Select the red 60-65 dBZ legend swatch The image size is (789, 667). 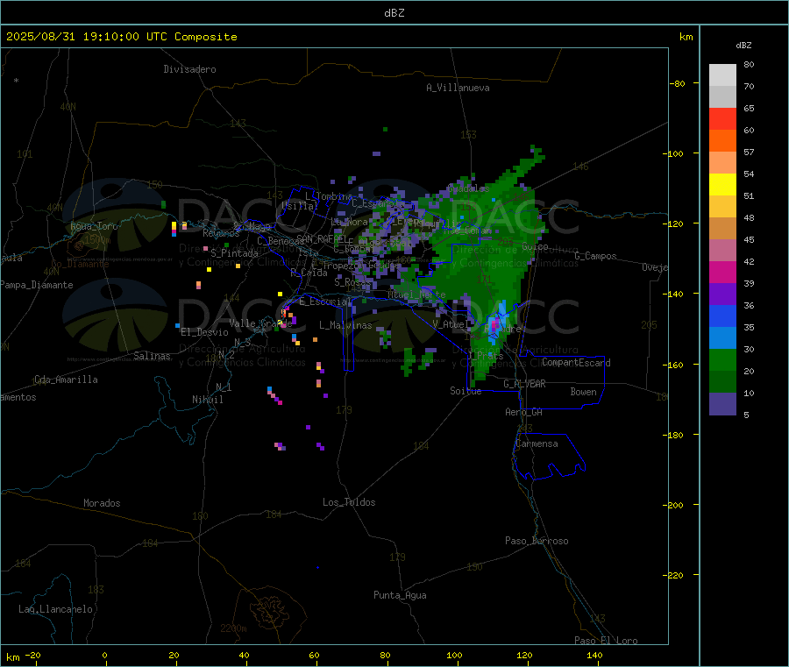pos(722,118)
